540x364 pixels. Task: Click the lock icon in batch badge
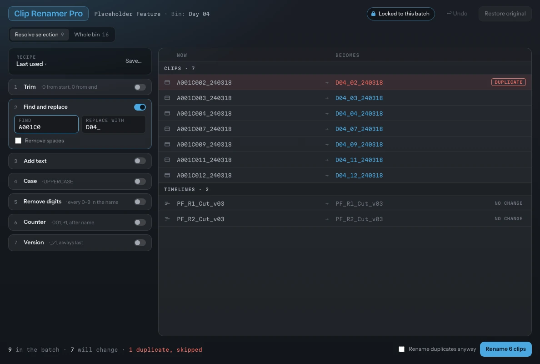373,14
